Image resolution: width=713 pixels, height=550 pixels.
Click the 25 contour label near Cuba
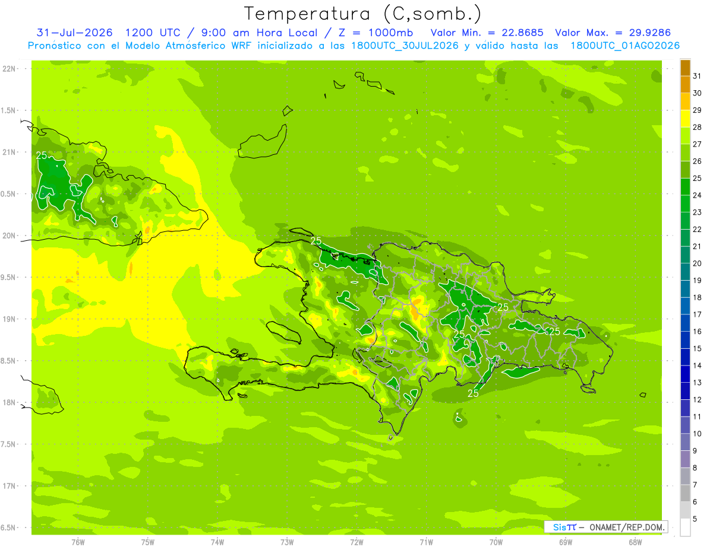pos(42,155)
